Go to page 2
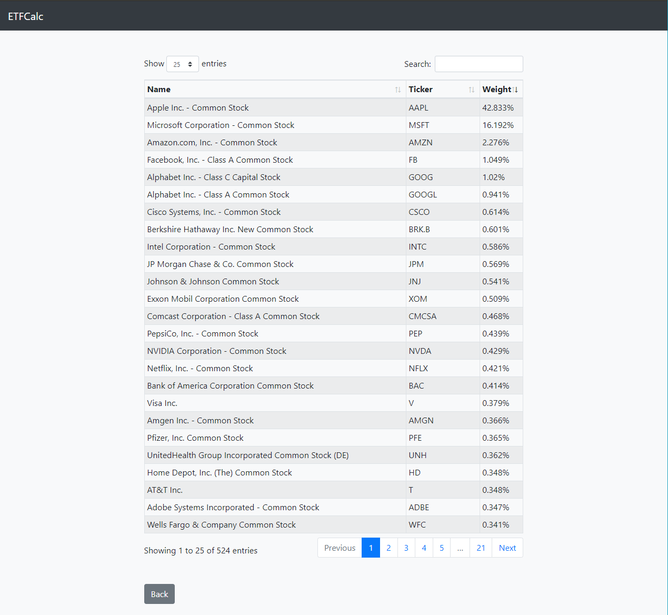This screenshot has height=615, width=668. pyautogui.click(x=388, y=548)
